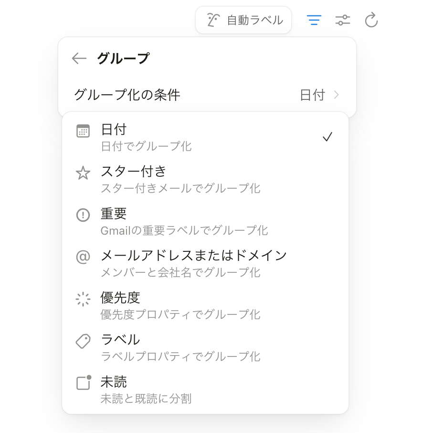Click the chevron next to 日付
The height and width of the screenshot is (433, 423).
click(337, 95)
